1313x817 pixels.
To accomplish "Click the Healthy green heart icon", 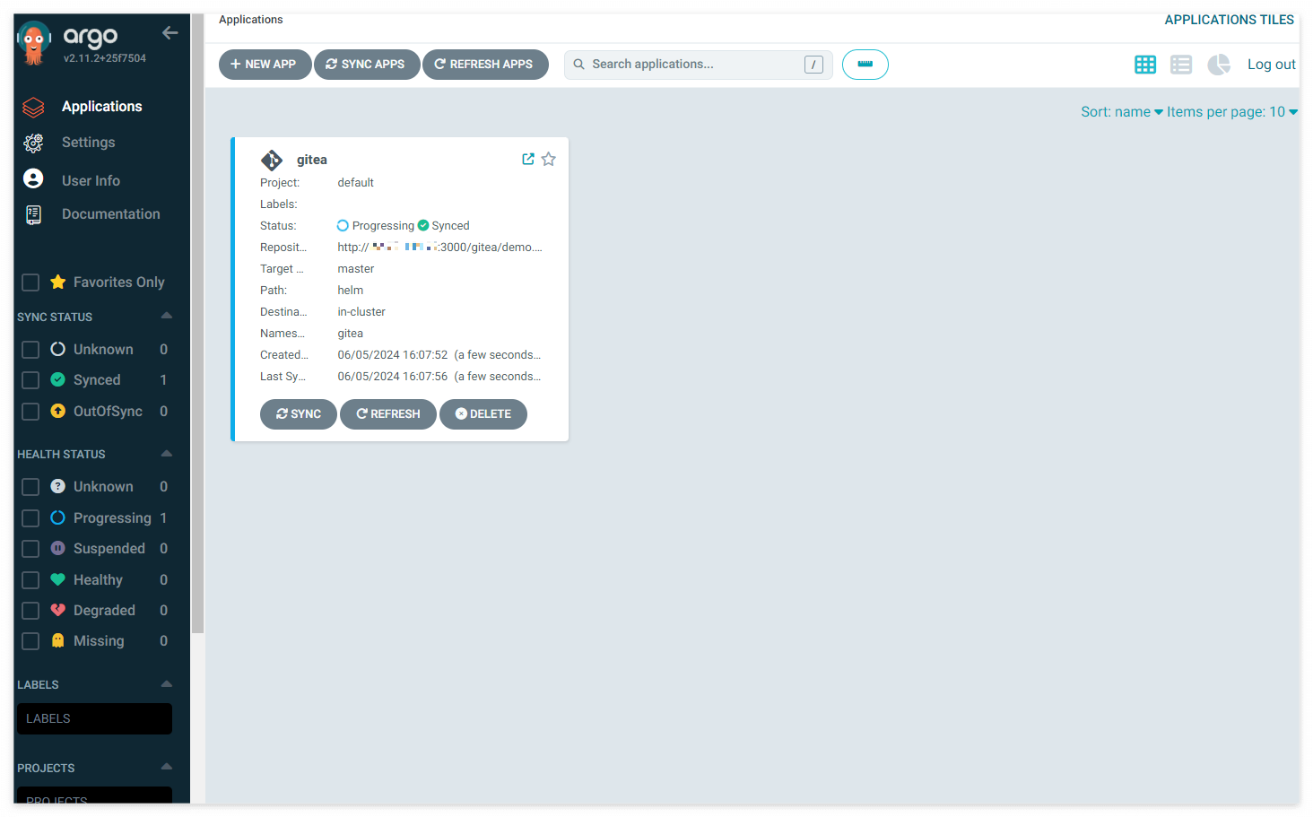I will tap(58, 580).
